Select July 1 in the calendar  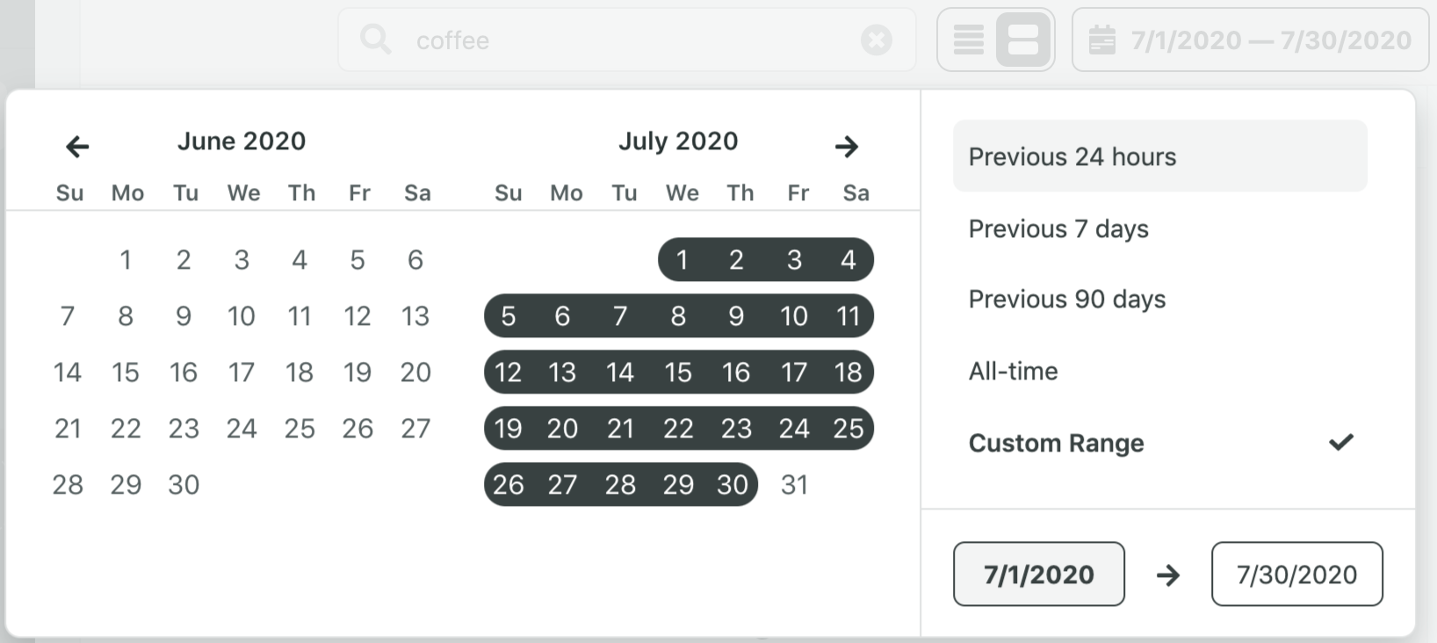pos(682,259)
